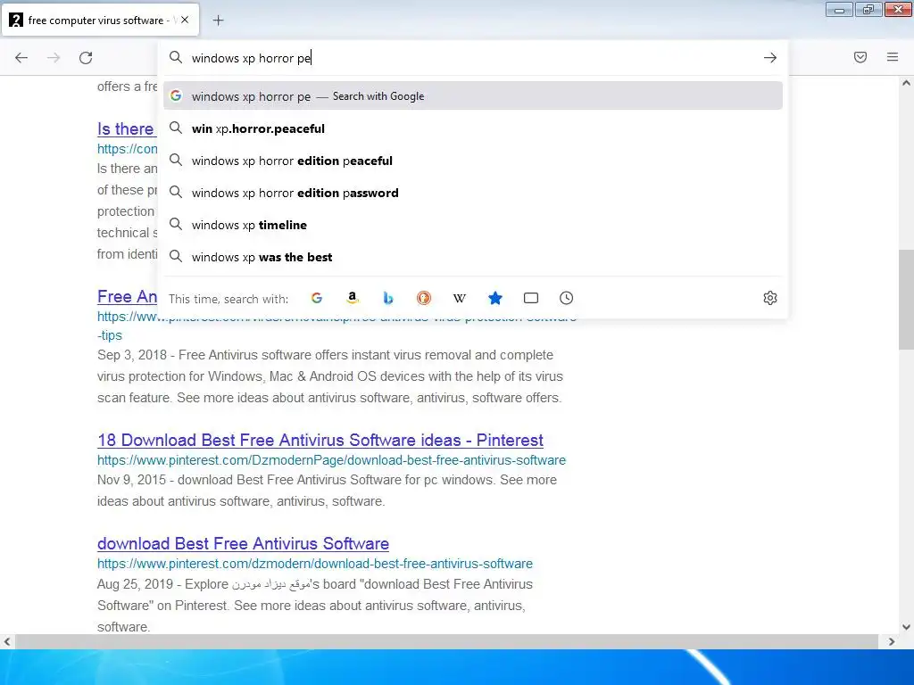Open 'download Best Free Antivirus Software' link

coord(243,543)
